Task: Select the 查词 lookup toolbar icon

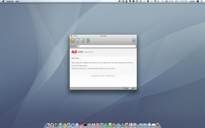Action: (73, 40)
